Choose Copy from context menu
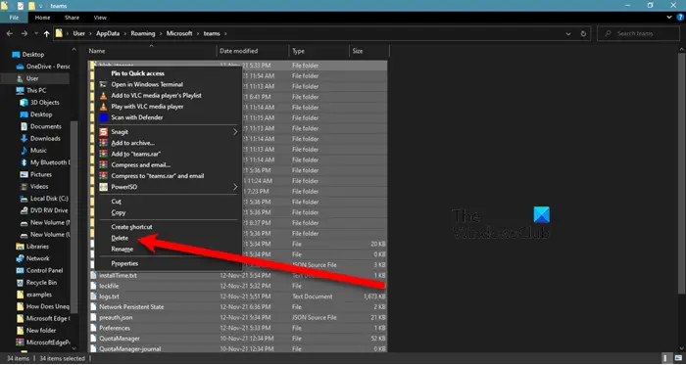The width and height of the screenshot is (686, 365). point(169,212)
